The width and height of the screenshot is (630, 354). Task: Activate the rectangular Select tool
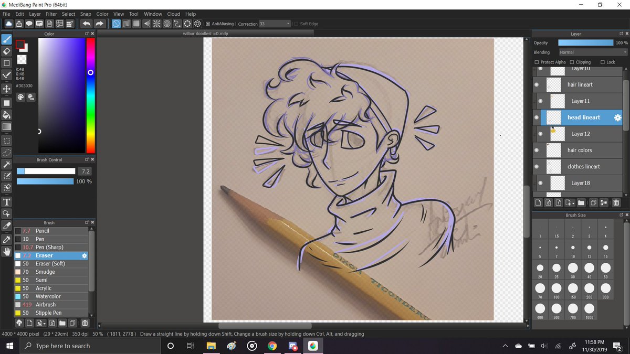pyautogui.click(x=7, y=141)
